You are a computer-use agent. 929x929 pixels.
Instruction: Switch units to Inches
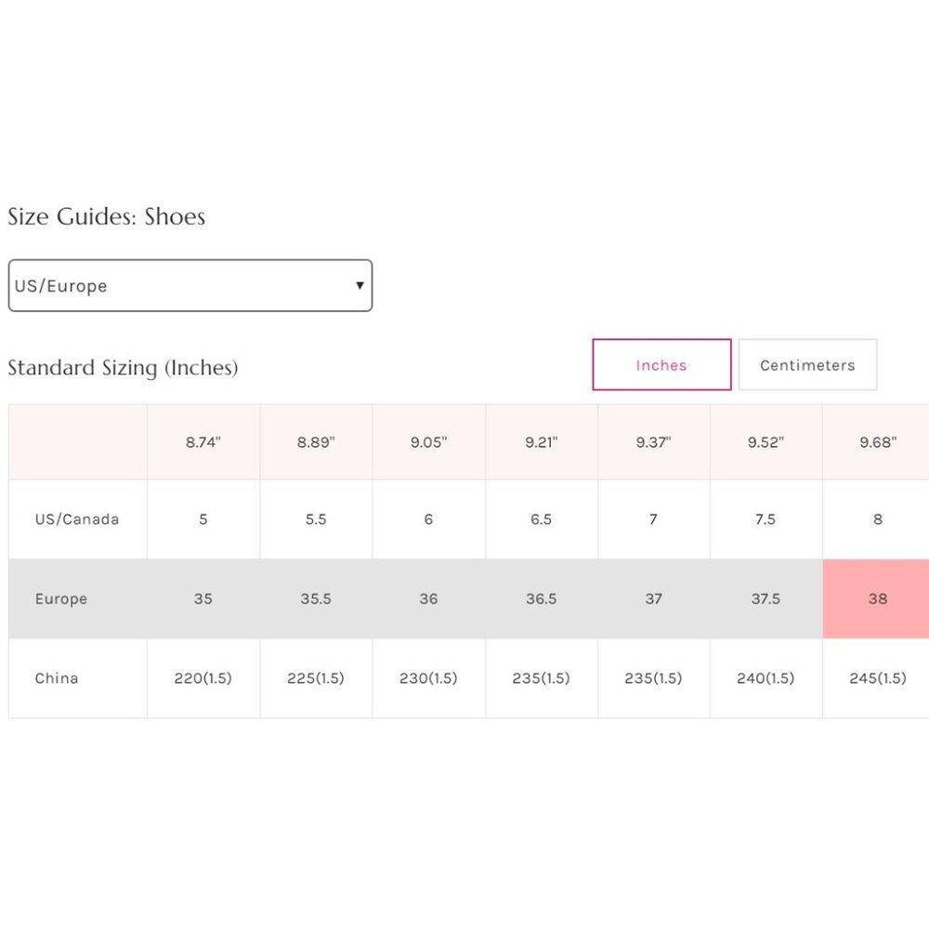[661, 365]
